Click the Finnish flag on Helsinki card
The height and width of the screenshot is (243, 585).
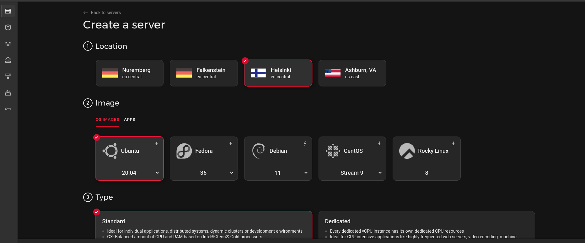tap(258, 73)
